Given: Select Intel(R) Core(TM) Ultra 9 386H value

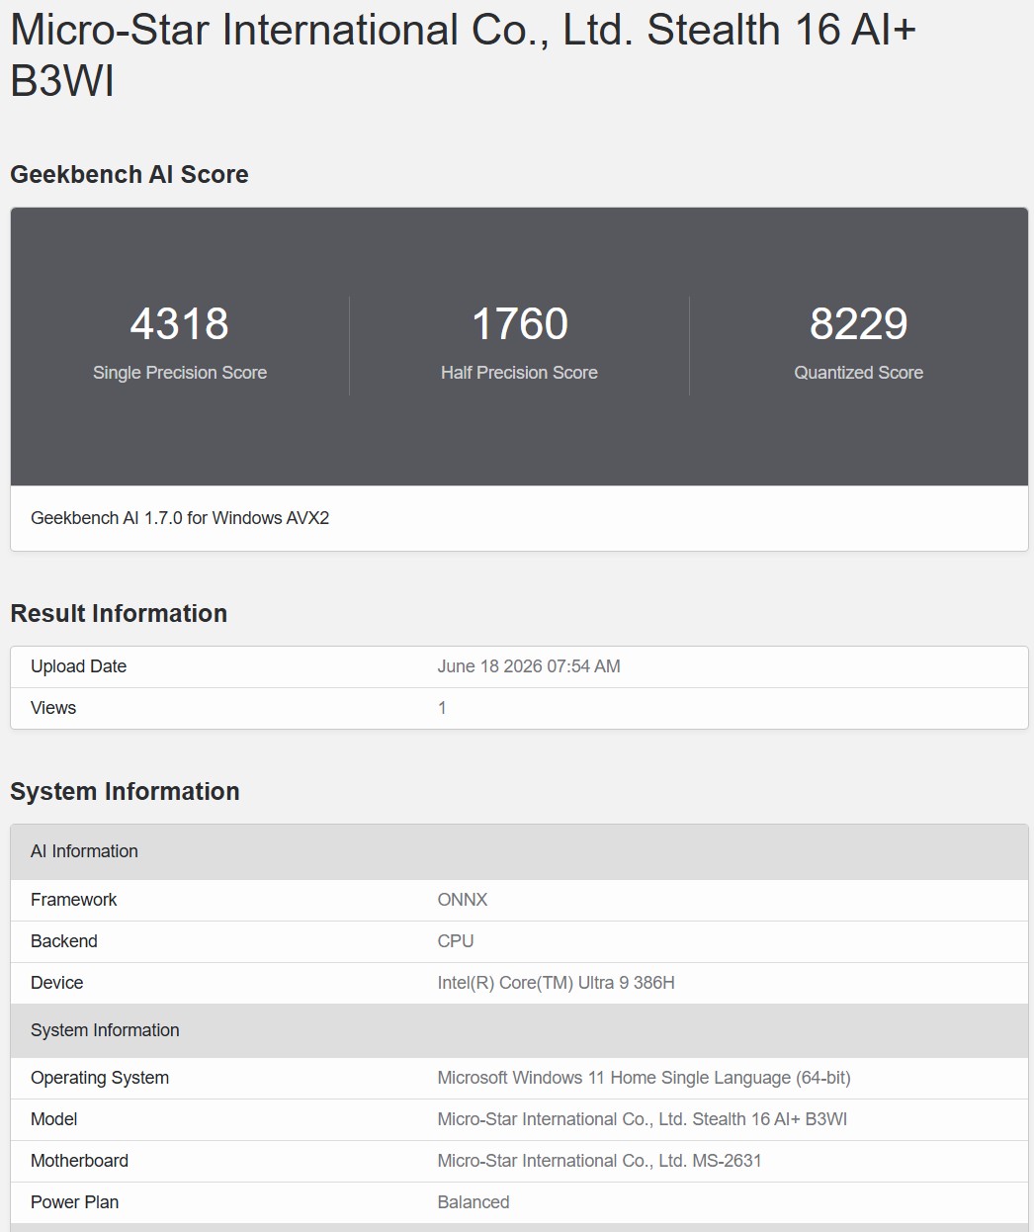Looking at the screenshot, I should pos(557,983).
